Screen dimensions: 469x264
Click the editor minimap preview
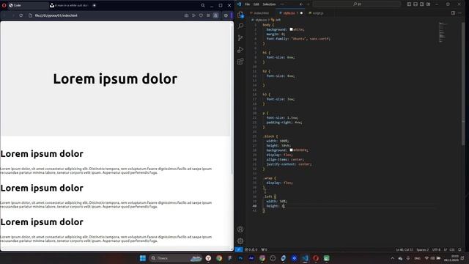[442, 32]
